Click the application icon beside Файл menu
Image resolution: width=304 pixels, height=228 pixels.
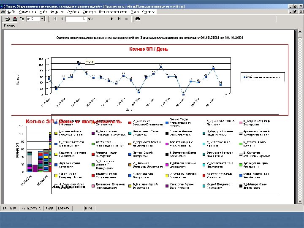(3, 12)
